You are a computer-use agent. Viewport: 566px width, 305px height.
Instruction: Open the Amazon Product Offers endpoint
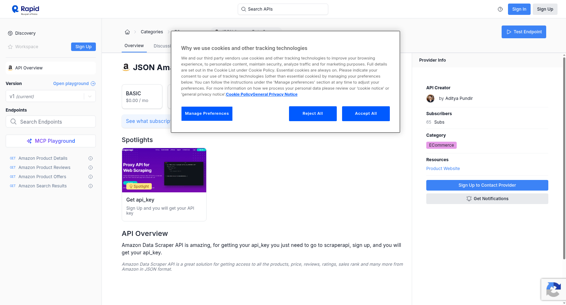[42, 177]
